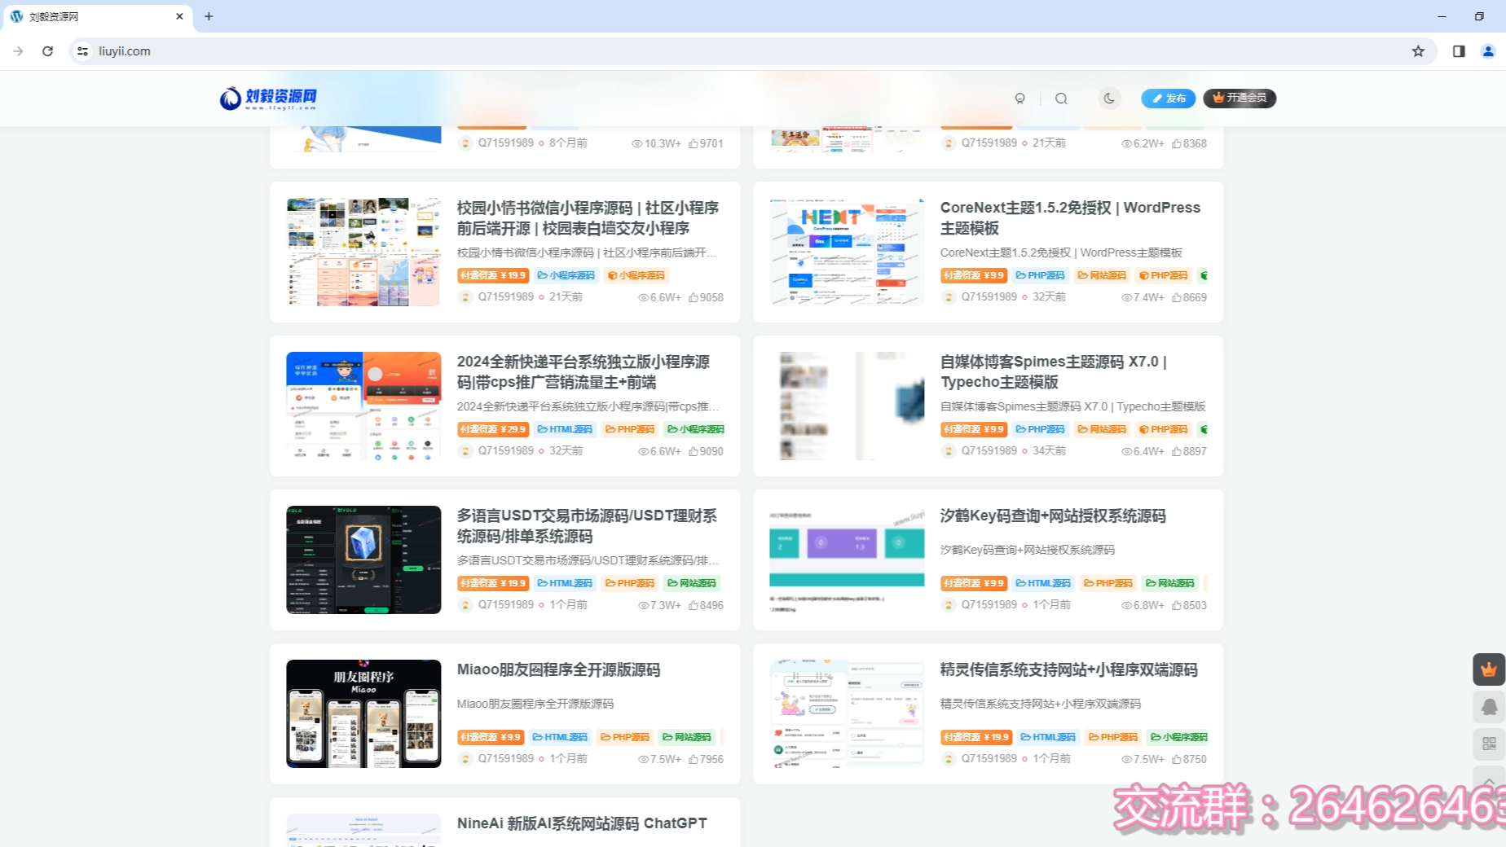Select the 刘毅资源网 browser tab

pos(96,16)
